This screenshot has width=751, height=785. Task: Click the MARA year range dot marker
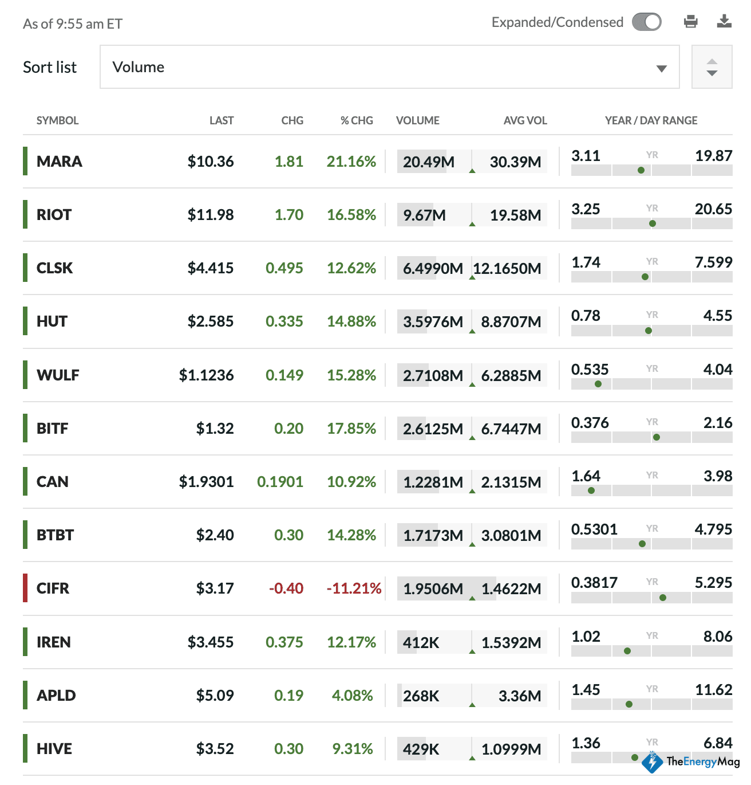tap(641, 170)
